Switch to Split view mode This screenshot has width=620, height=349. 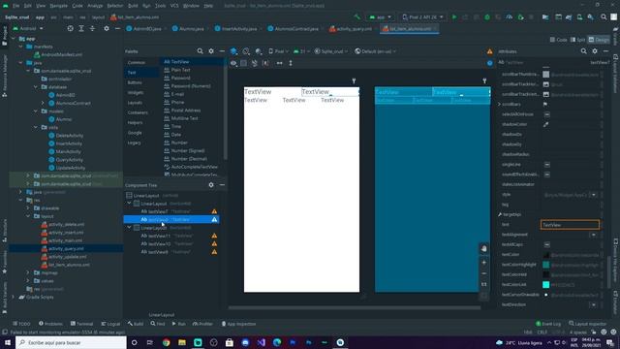click(x=577, y=40)
